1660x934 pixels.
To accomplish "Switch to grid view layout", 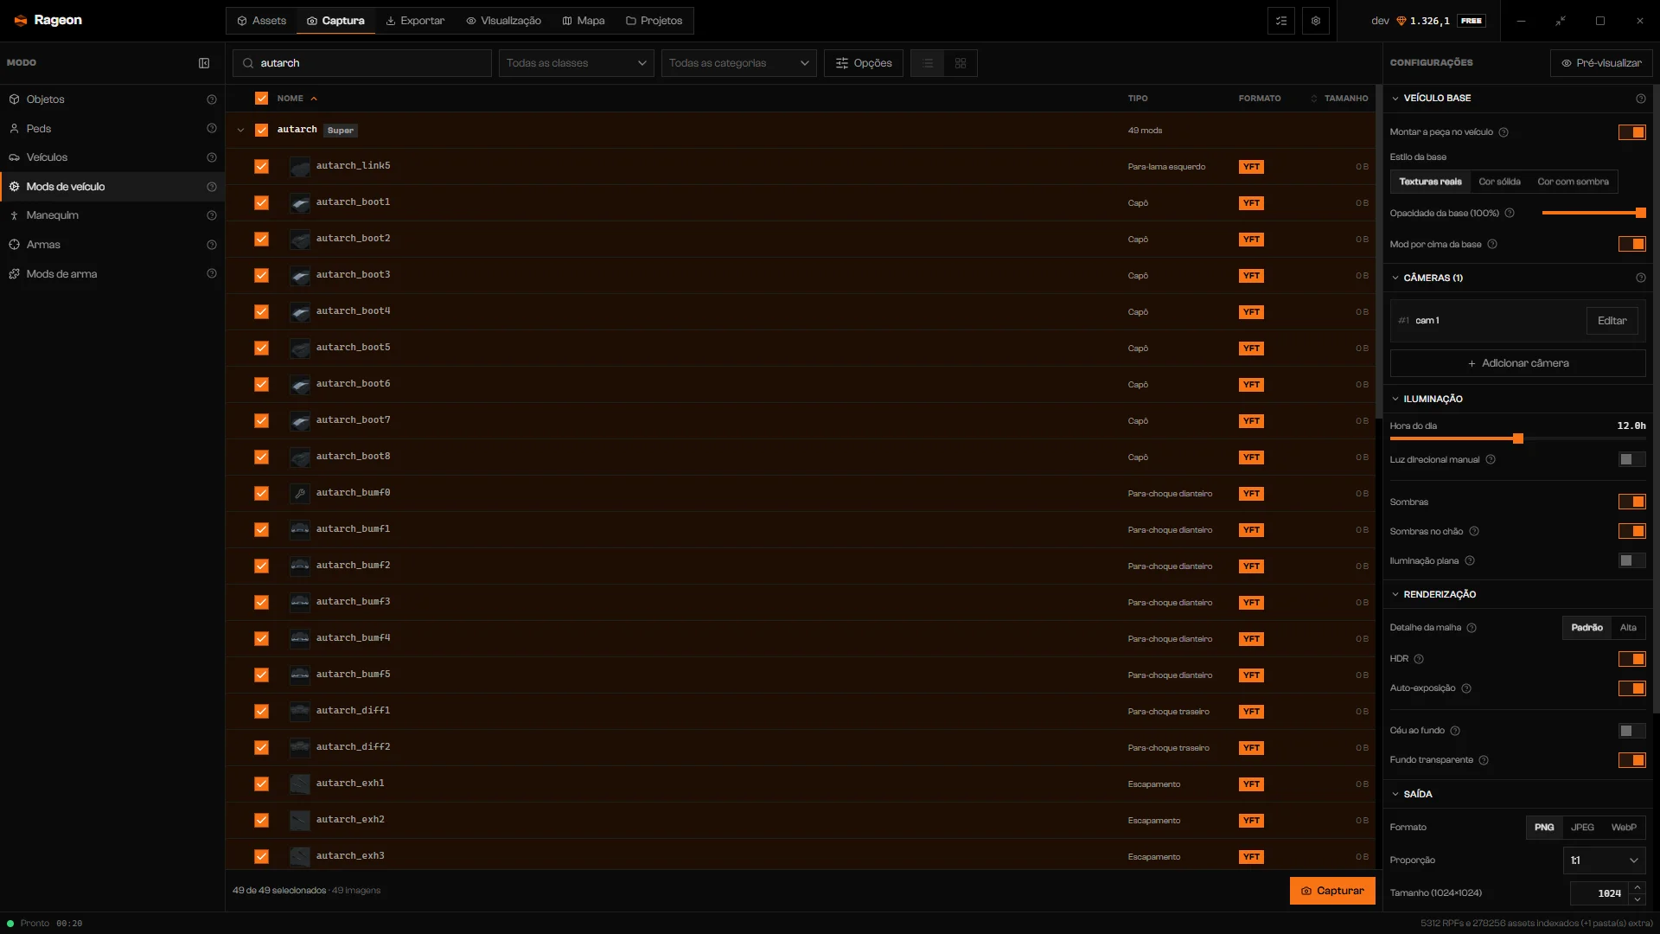I will [x=961, y=63].
